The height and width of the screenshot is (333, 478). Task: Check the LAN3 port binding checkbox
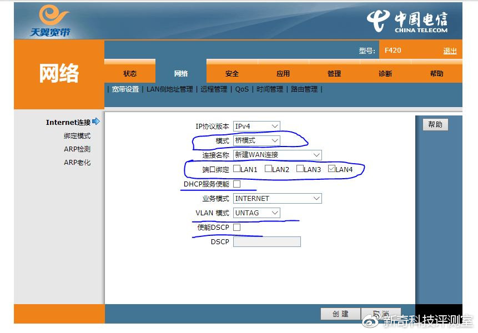(299, 169)
